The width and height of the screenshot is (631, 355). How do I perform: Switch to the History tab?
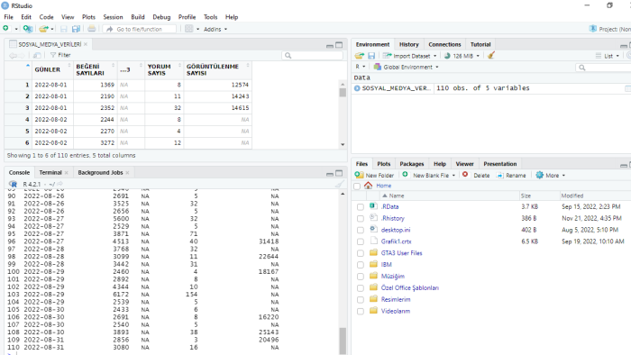(409, 44)
